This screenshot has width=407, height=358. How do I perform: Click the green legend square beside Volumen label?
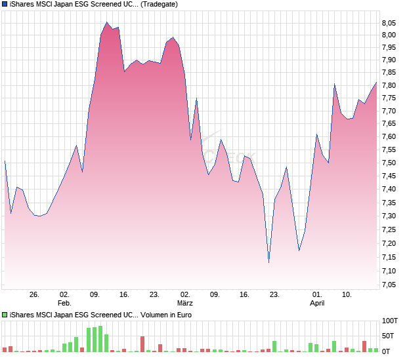pos(5,315)
